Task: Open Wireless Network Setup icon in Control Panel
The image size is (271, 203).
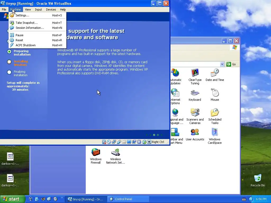Action: (x=115, y=156)
